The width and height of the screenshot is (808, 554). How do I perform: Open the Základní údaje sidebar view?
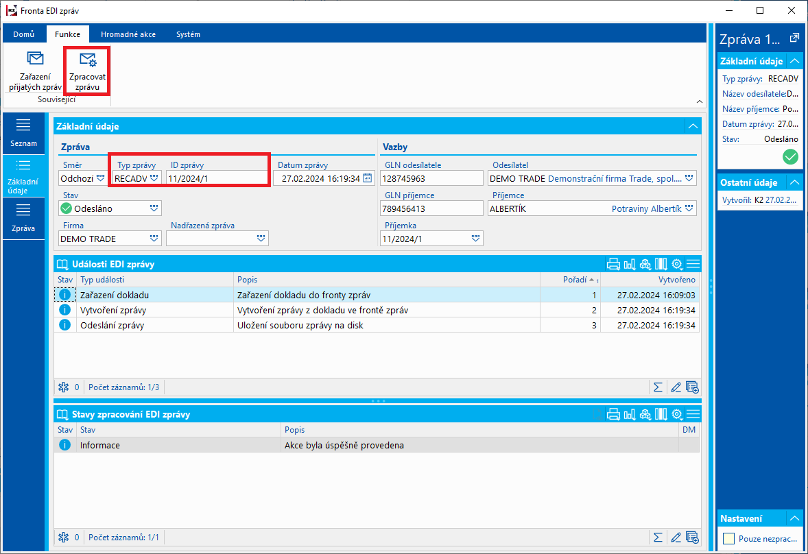24,176
